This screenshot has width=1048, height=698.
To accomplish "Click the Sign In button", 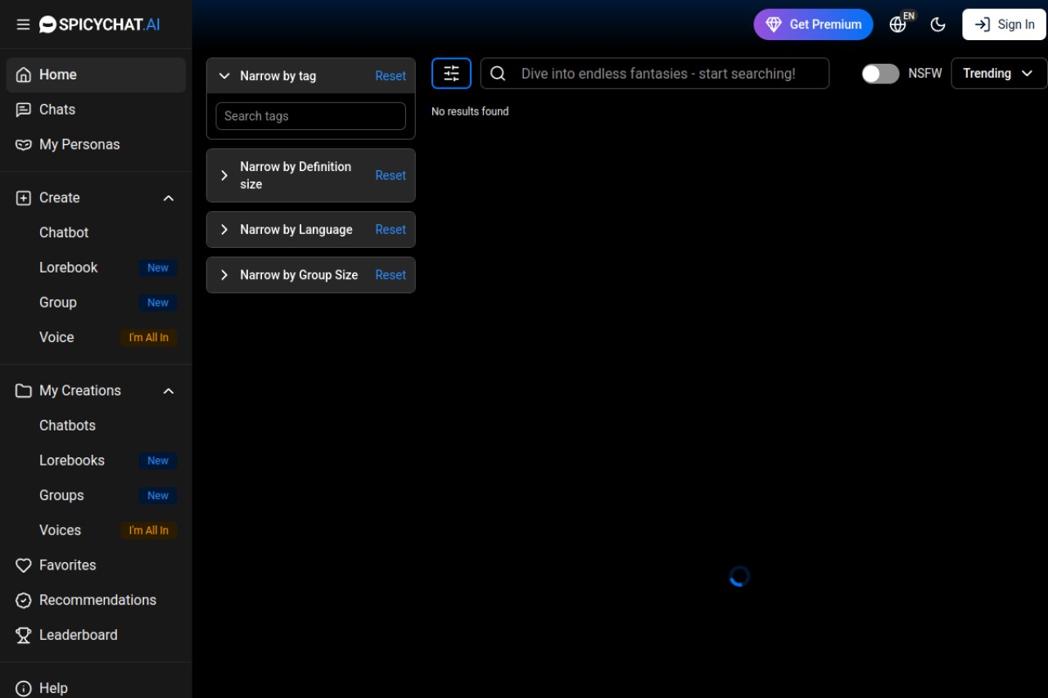I will 1004,25.
